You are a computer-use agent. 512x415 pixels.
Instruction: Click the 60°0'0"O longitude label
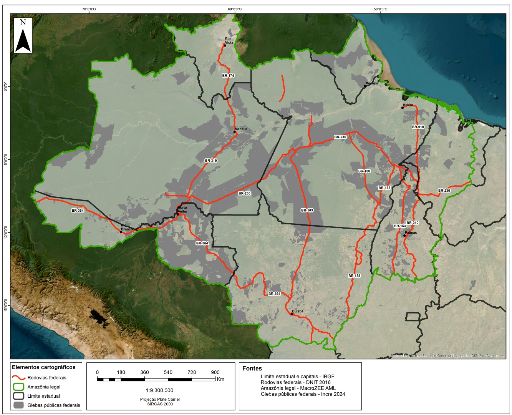click(235, 9)
